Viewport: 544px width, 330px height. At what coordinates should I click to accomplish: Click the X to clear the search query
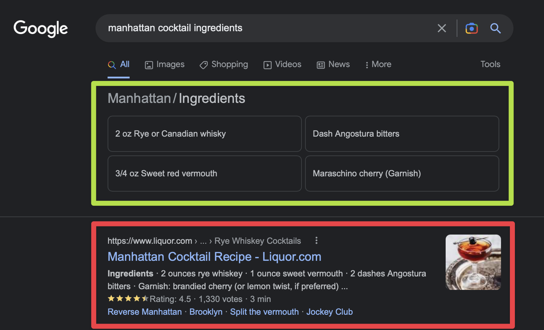pyautogui.click(x=442, y=28)
